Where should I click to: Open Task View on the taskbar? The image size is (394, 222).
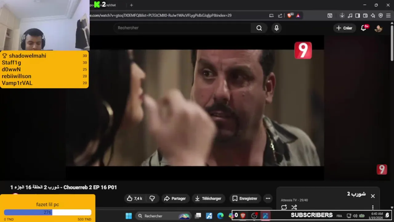click(198, 216)
